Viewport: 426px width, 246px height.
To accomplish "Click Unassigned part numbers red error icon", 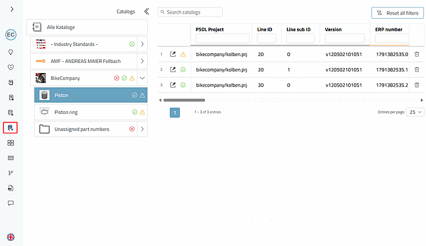I will tap(132, 129).
